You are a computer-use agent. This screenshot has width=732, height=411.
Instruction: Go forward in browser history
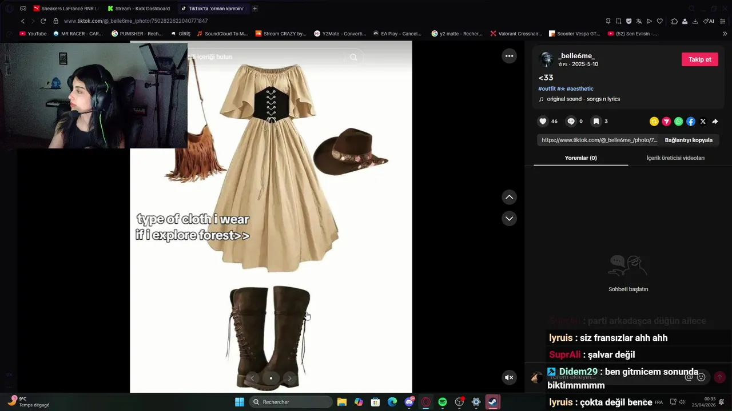click(x=33, y=21)
